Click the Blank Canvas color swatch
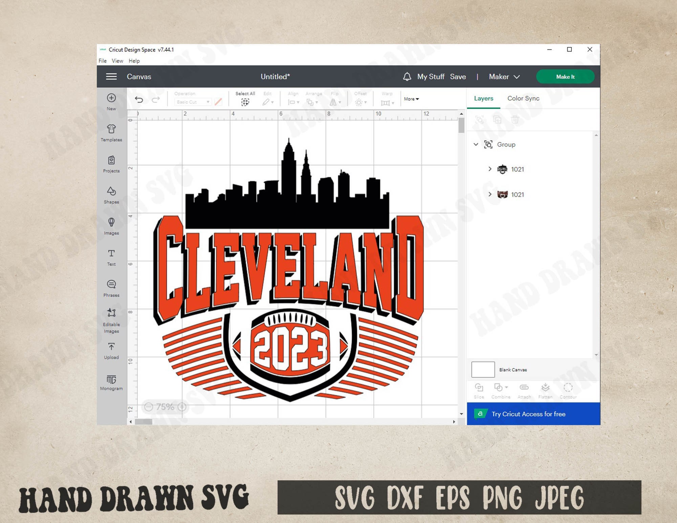Viewport: 677px width, 523px height. coord(483,370)
